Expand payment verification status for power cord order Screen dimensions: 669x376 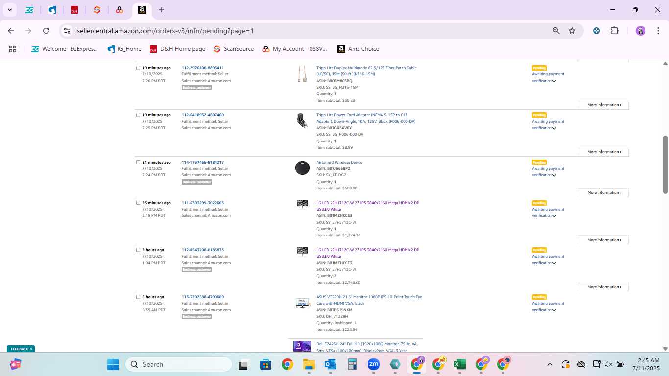(554, 128)
